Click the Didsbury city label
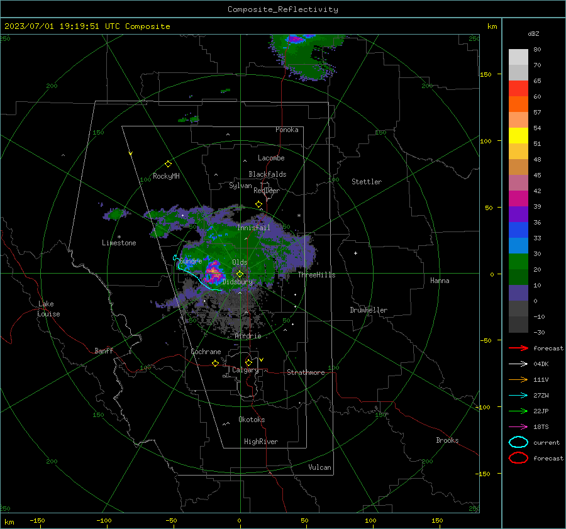Image resolution: width=566 pixels, height=529 pixels. pos(237,282)
